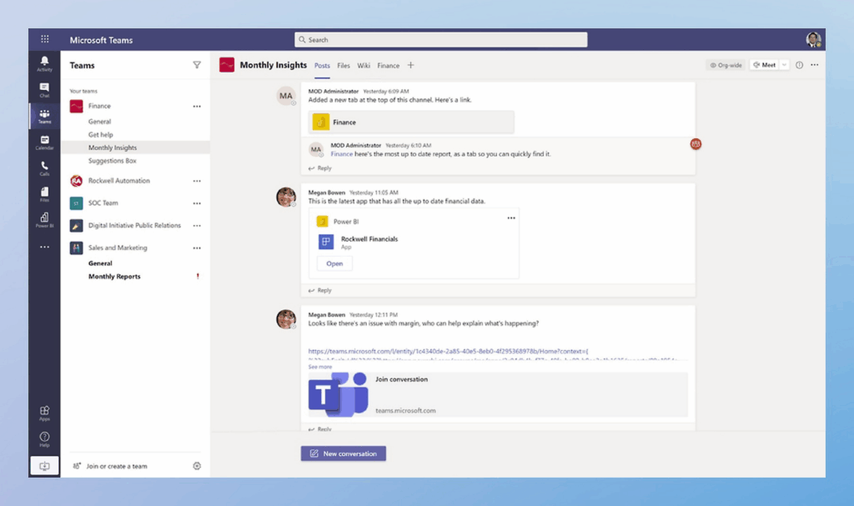Open Chat from the left rail
The image size is (854, 506).
pyautogui.click(x=44, y=89)
